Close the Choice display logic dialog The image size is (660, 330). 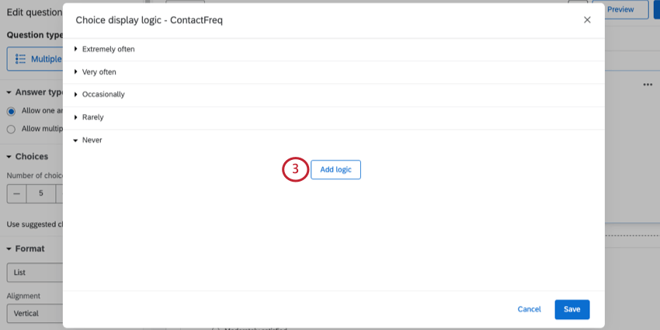click(587, 20)
